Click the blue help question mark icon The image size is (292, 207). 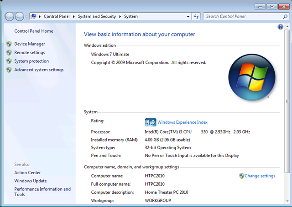click(280, 27)
